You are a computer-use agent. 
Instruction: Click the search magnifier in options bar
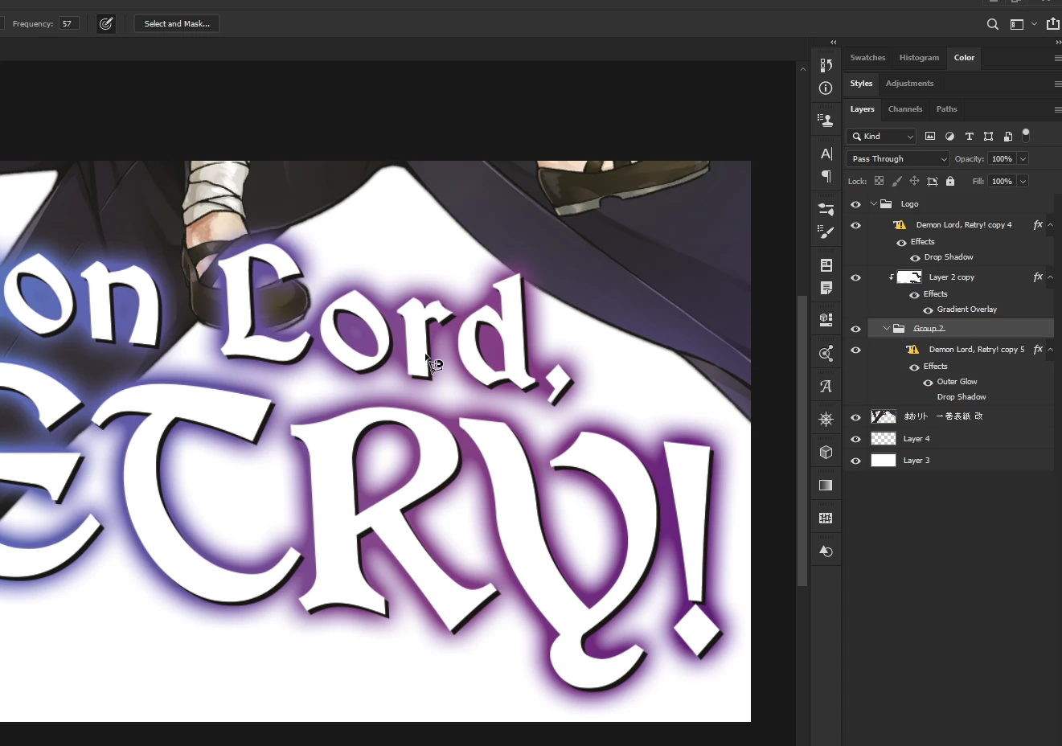pyautogui.click(x=993, y=24)
